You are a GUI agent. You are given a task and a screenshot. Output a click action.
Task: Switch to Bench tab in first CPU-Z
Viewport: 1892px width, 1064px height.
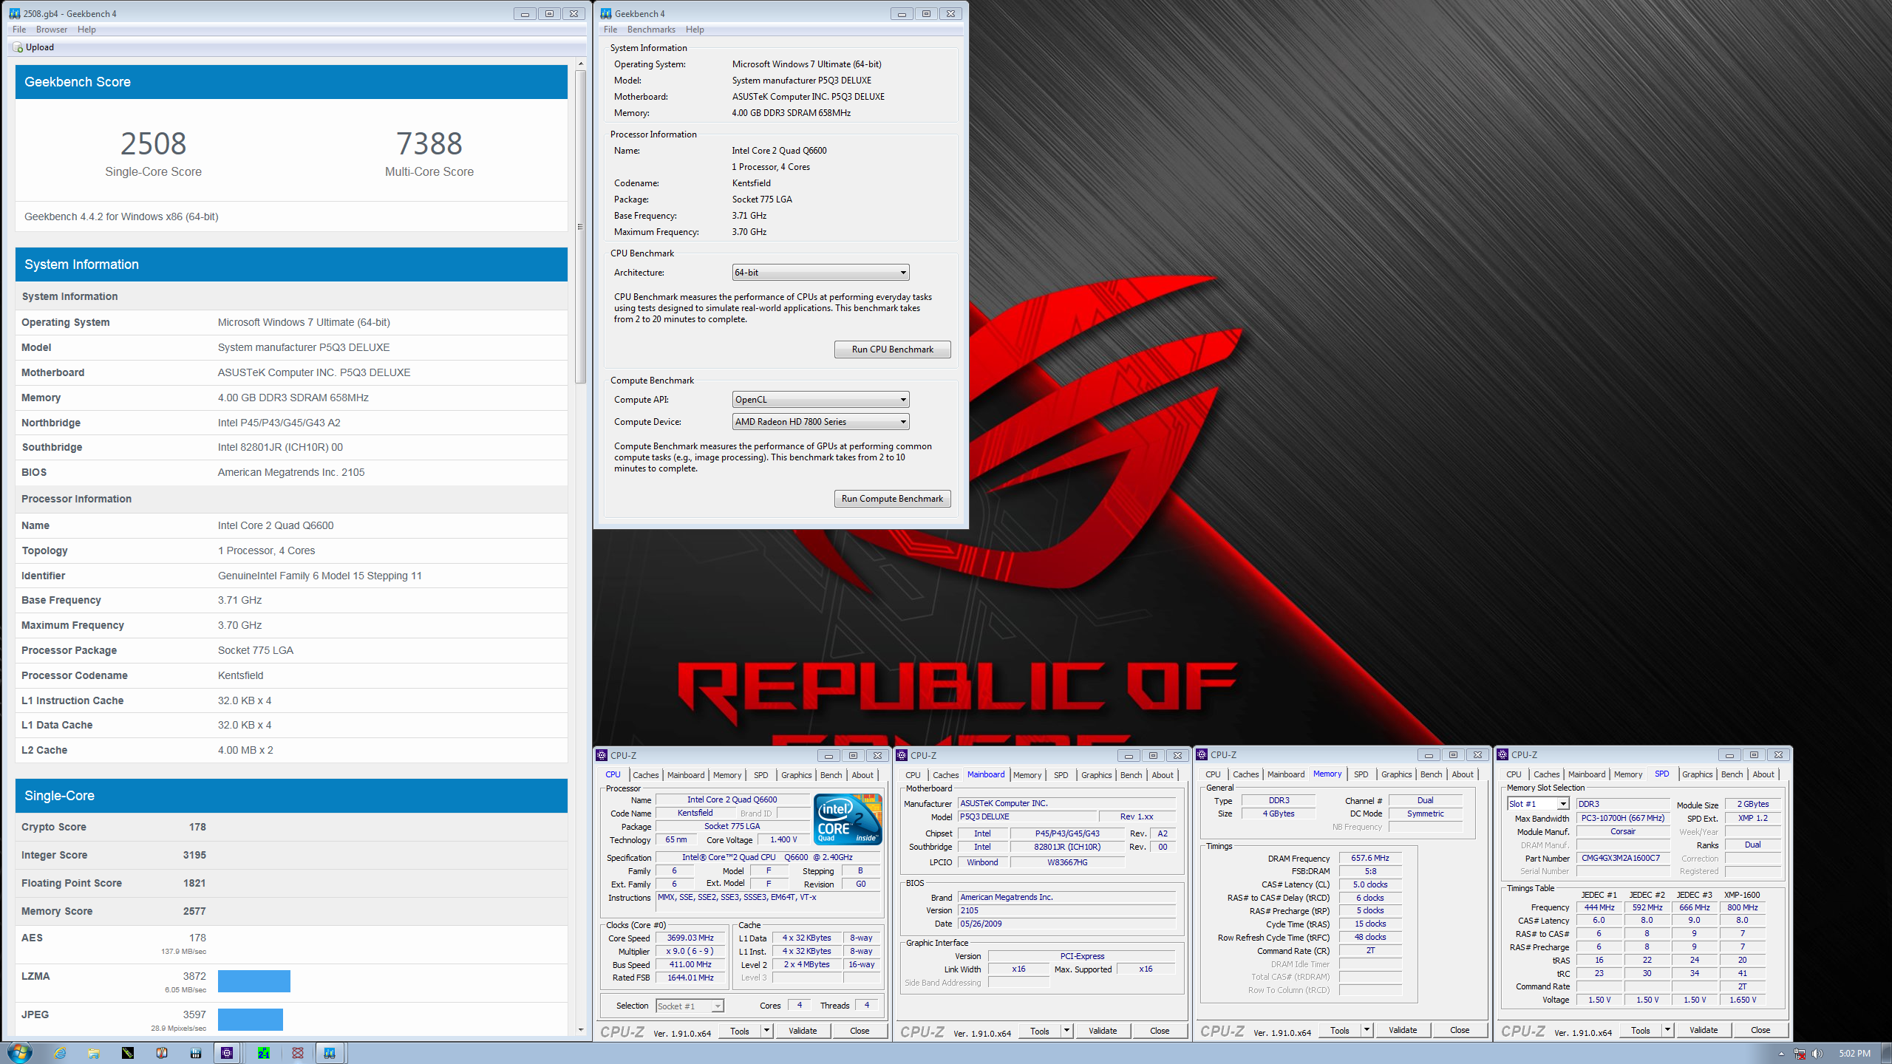pyautogui.click(x=831, y=775)
